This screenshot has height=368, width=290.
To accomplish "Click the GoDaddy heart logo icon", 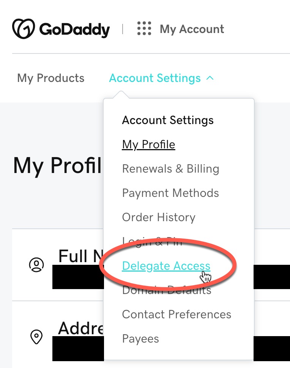I will coord(24,28).
